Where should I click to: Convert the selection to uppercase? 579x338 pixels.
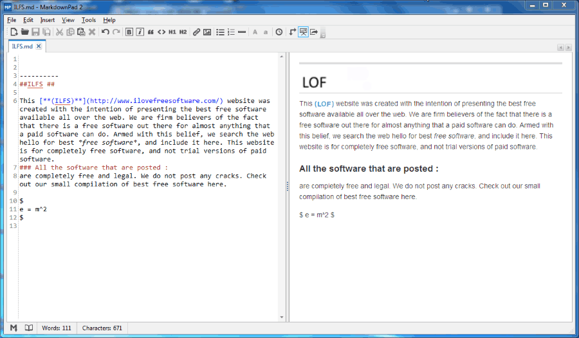click(255, 32)
